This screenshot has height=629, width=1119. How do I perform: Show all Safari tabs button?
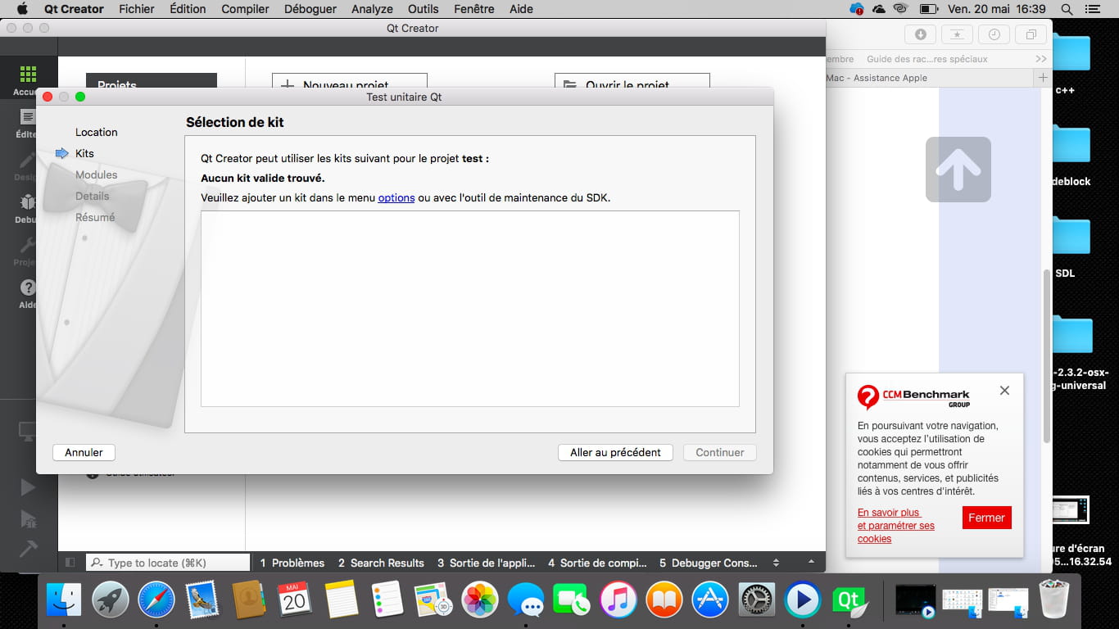point(1031,34)
